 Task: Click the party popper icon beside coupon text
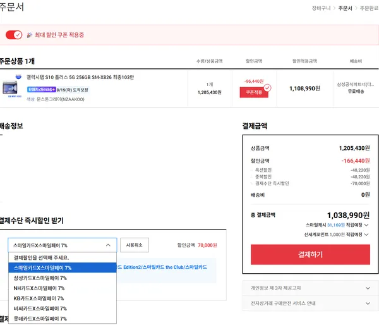pyautogui.click(x=30, y=35)
